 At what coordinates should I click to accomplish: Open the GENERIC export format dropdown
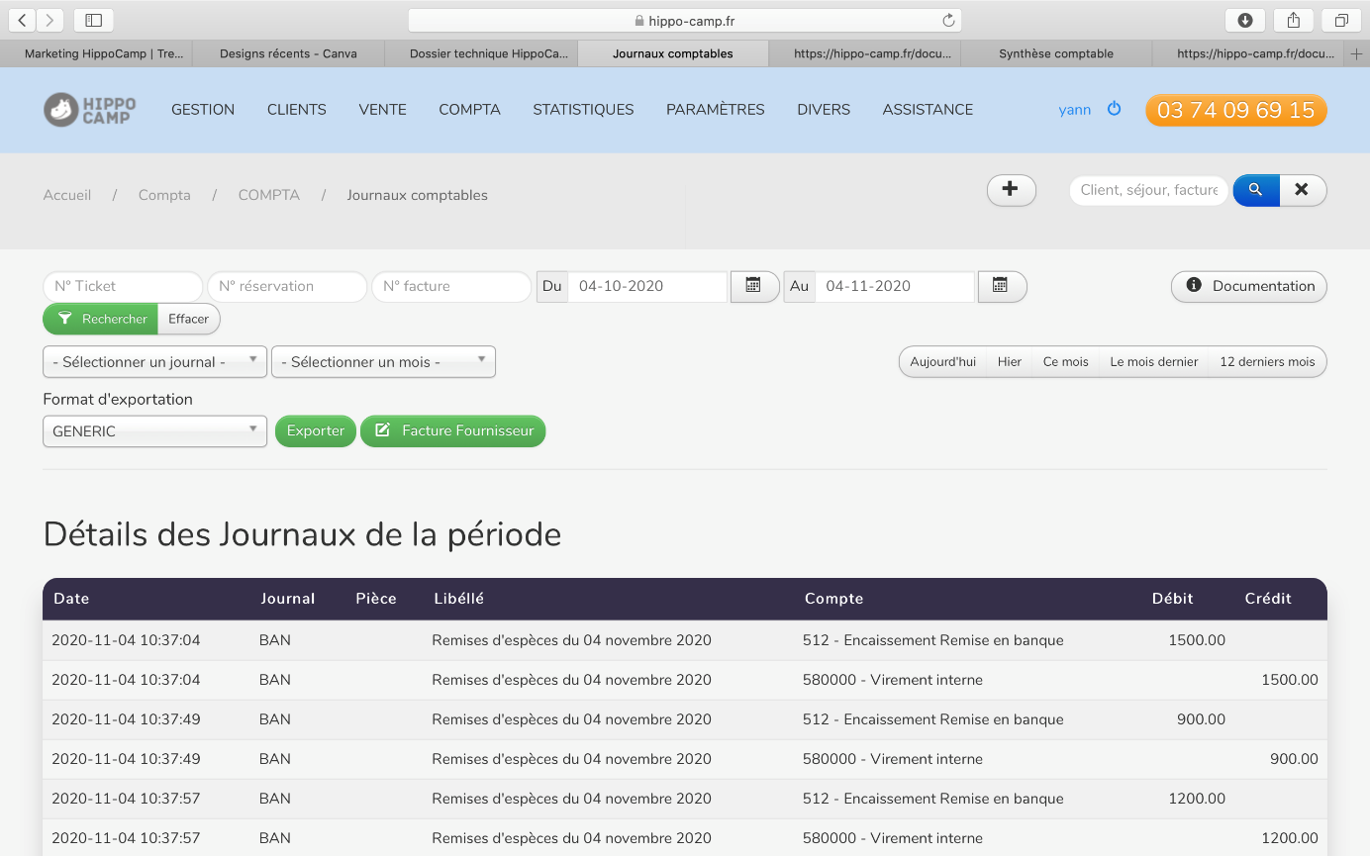154,431
